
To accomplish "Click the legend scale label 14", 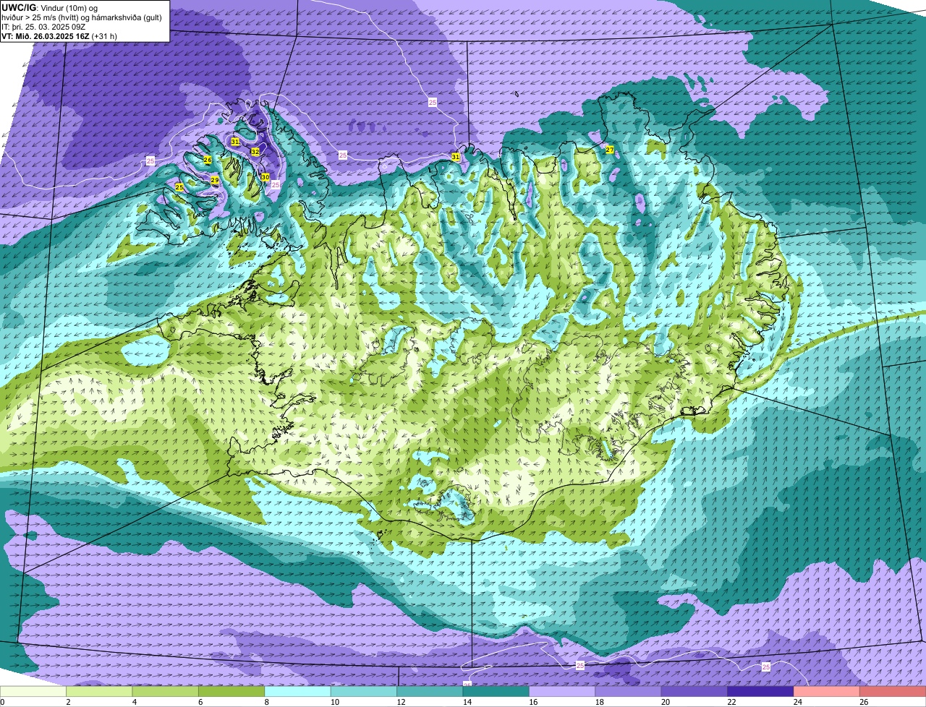I will (x=467, y=701).
